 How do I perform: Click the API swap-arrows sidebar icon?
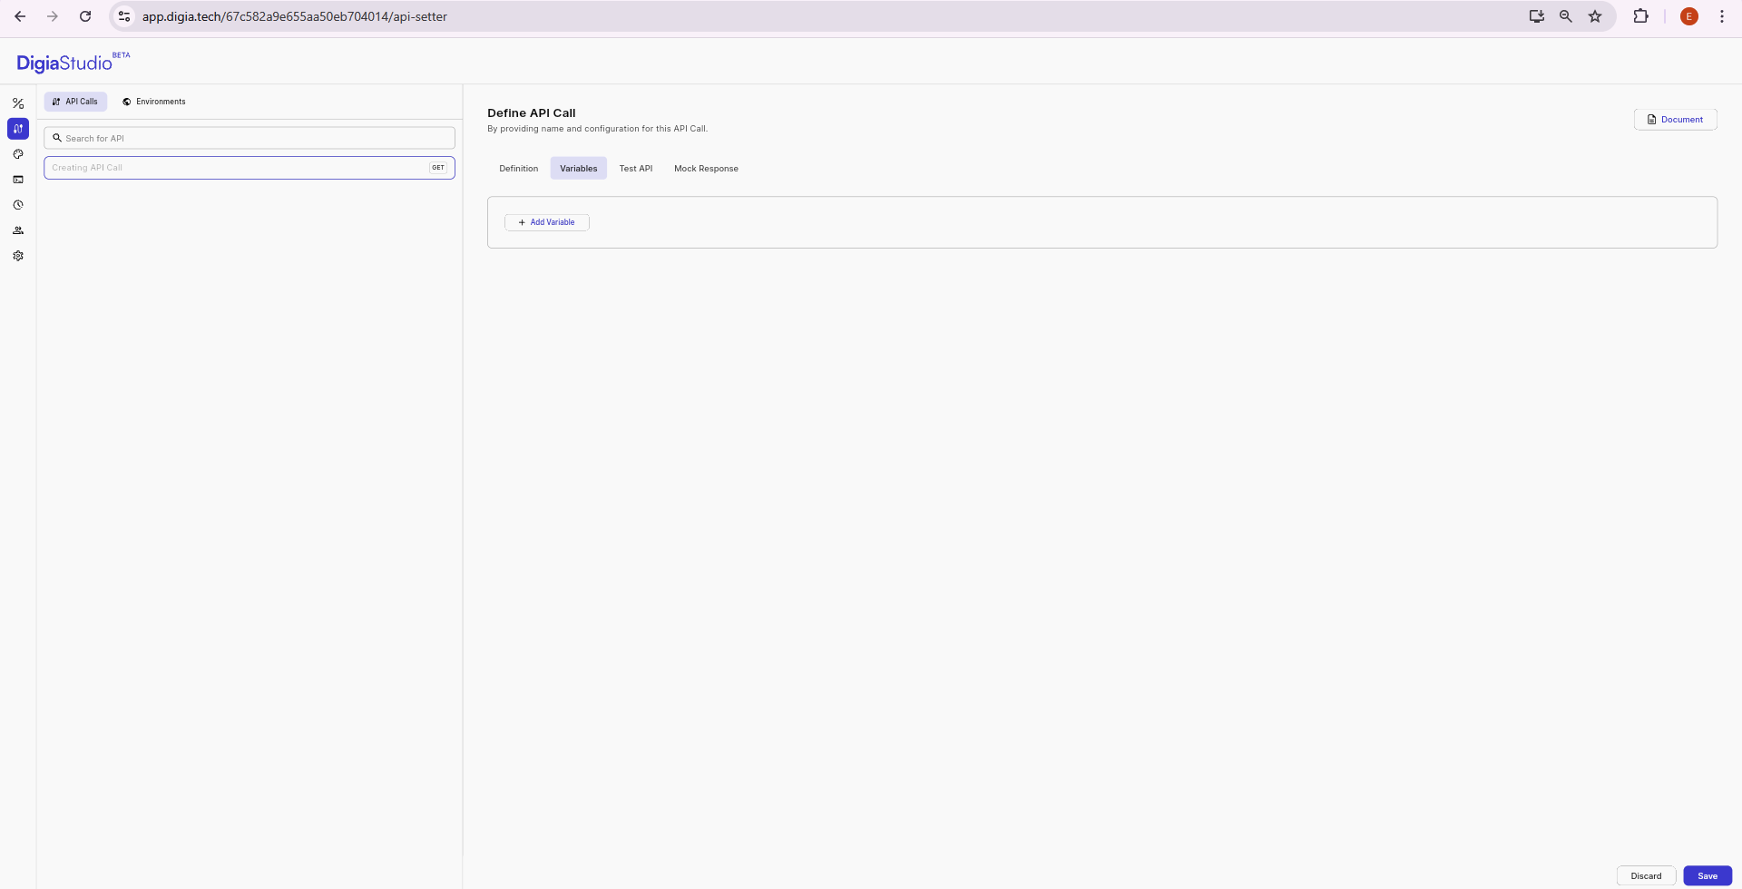pos(18,129)
